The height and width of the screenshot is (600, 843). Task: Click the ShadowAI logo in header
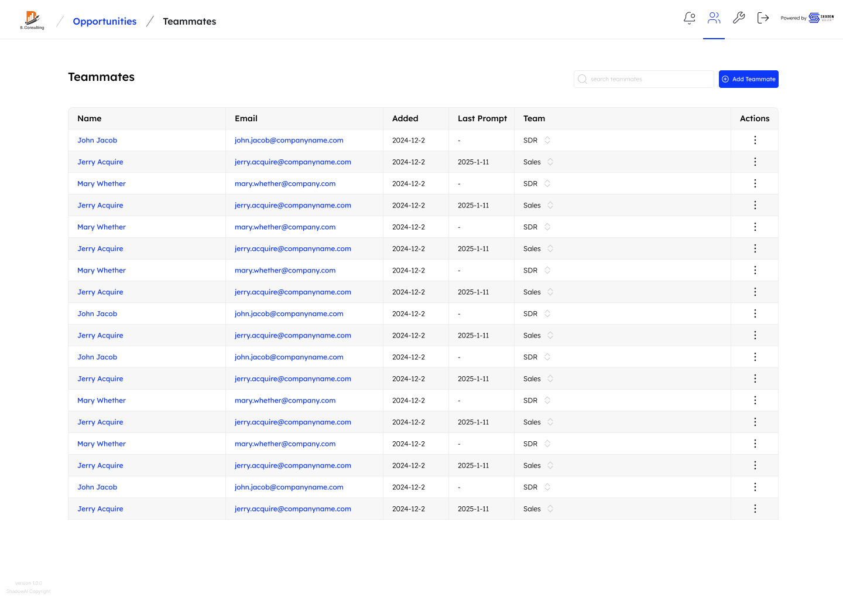coord(821,18)
